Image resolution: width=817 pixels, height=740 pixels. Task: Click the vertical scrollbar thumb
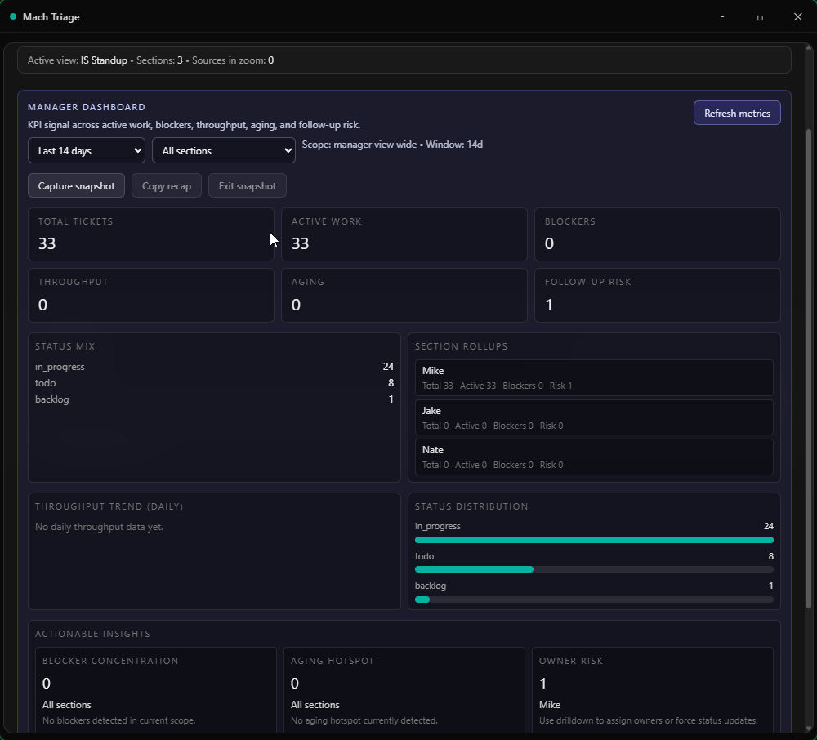[809, 368]
